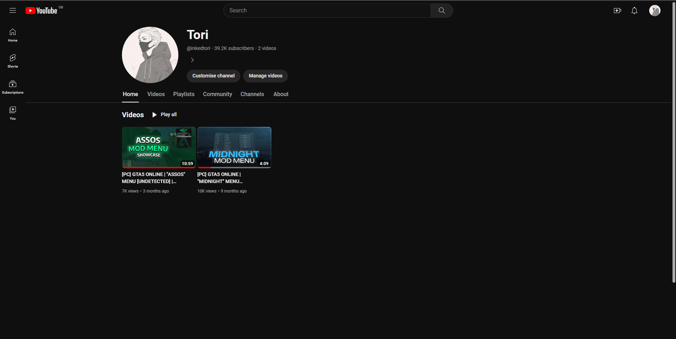Screen dimensions: 676x339
Task: Click '2 videos' count text
Action: point(267,48)
